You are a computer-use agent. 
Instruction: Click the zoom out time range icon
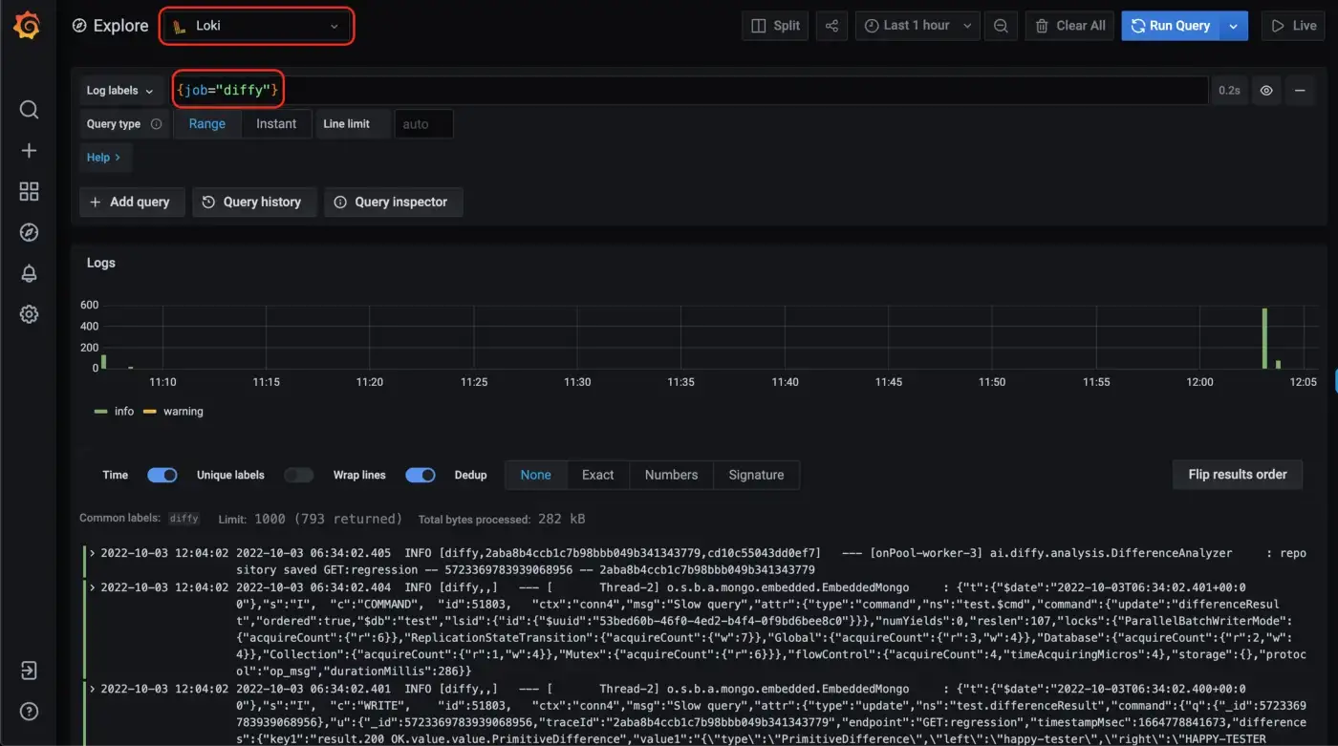coord(1001,26)
